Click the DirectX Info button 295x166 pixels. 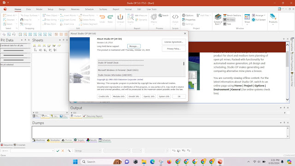[134, 96]
